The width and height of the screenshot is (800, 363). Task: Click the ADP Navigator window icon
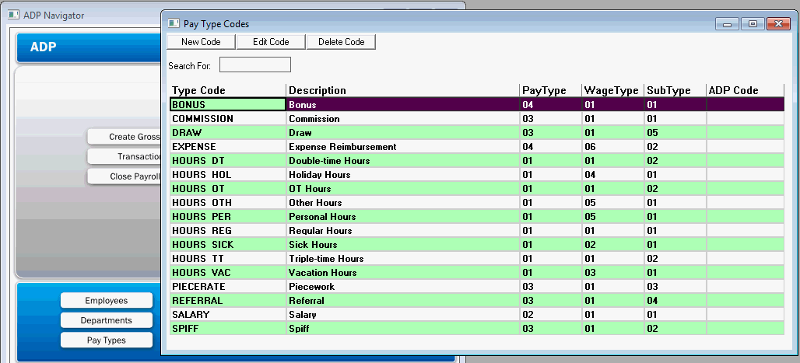click(14, 16)
